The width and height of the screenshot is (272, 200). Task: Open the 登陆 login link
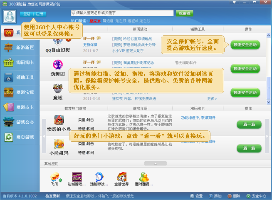point(27,14)
